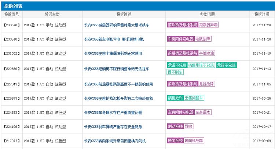Image resolution: width=275 pixels, height=149 pixels.
Task: Open complaint about 经销商不履行销售承诺无法提车
Action: click(x=120, y=69)
